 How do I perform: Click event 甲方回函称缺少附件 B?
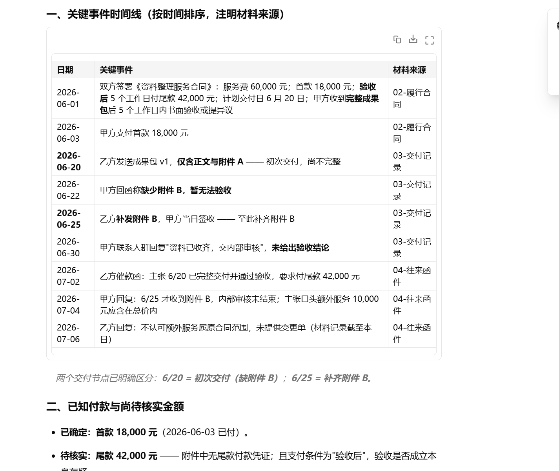pyautogui.click(x=166, y=190)
